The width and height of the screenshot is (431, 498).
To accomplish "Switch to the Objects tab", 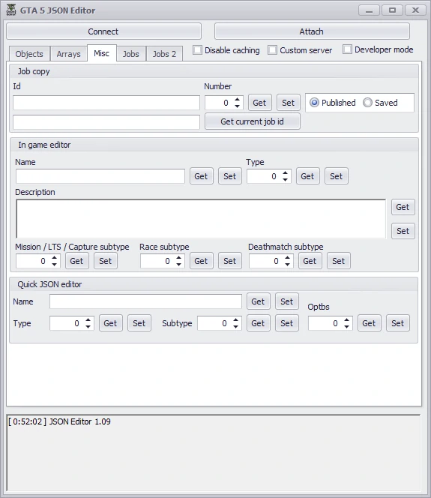I will click(29, 54).
